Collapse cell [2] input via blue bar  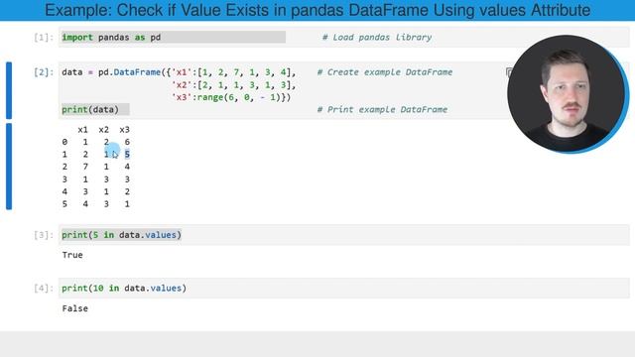(9, 90)
